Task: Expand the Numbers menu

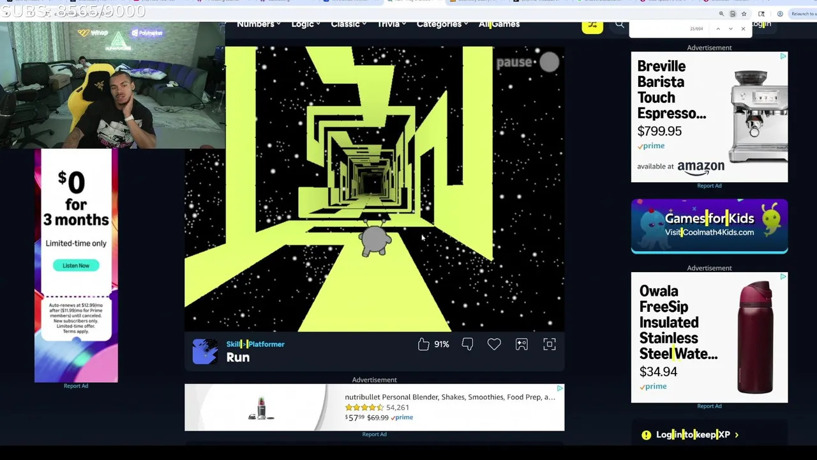Action: pos(259,24)
